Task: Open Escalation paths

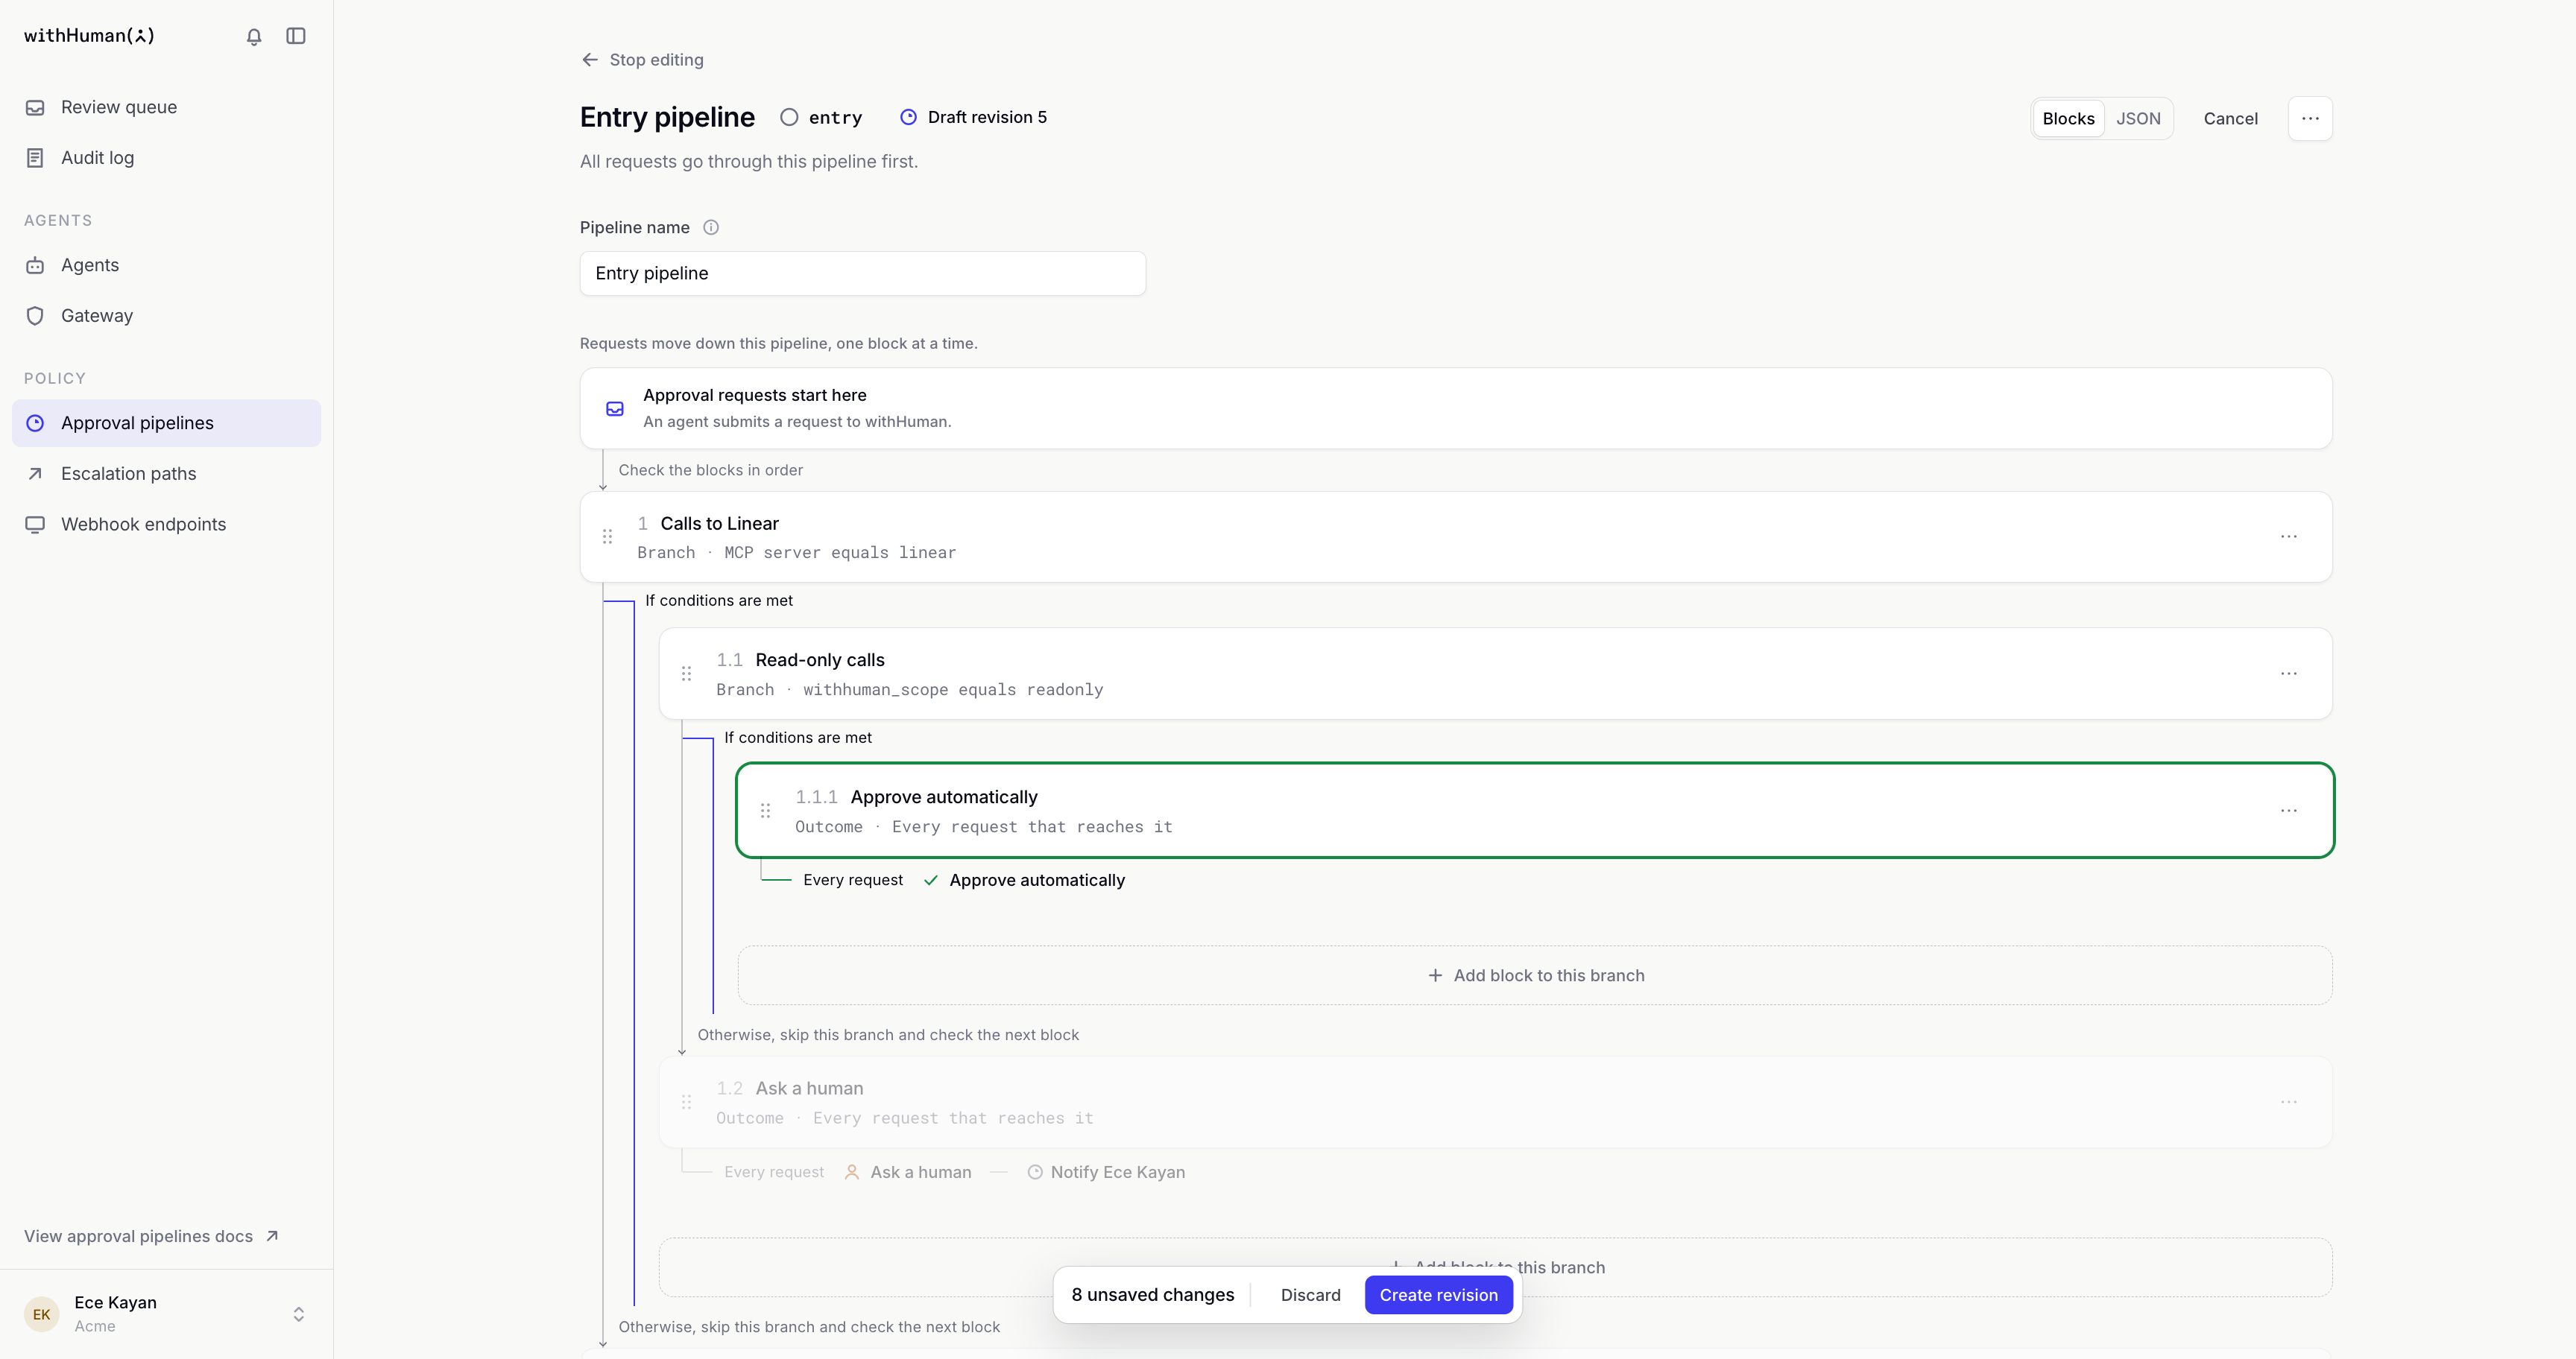Action: pos(166,474)
